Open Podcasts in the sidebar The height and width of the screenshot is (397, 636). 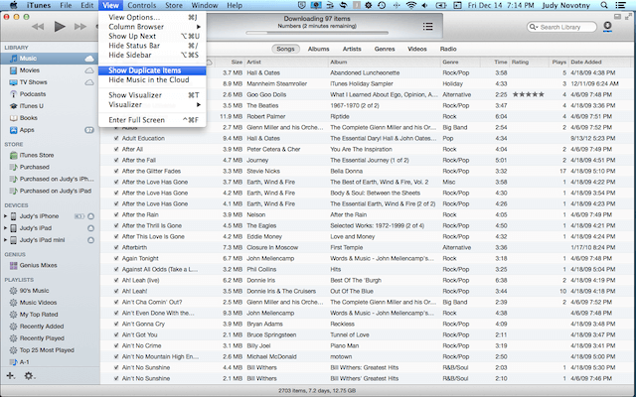[33, 94]
